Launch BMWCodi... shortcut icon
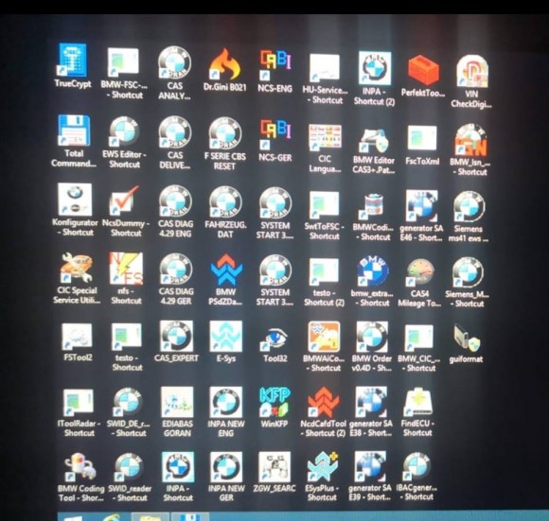Screen dimensions: 549x521 [x=373, y=206]
